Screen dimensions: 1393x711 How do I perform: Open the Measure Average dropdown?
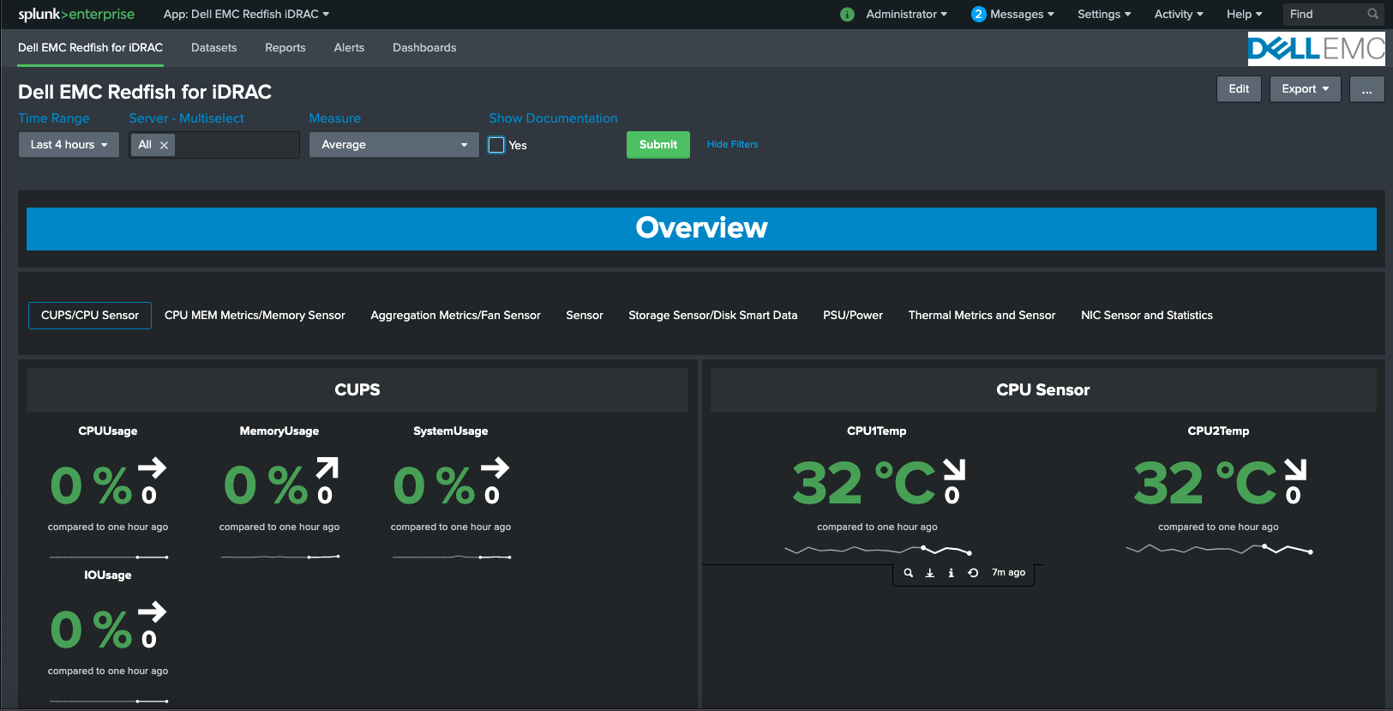click(394, 145)
